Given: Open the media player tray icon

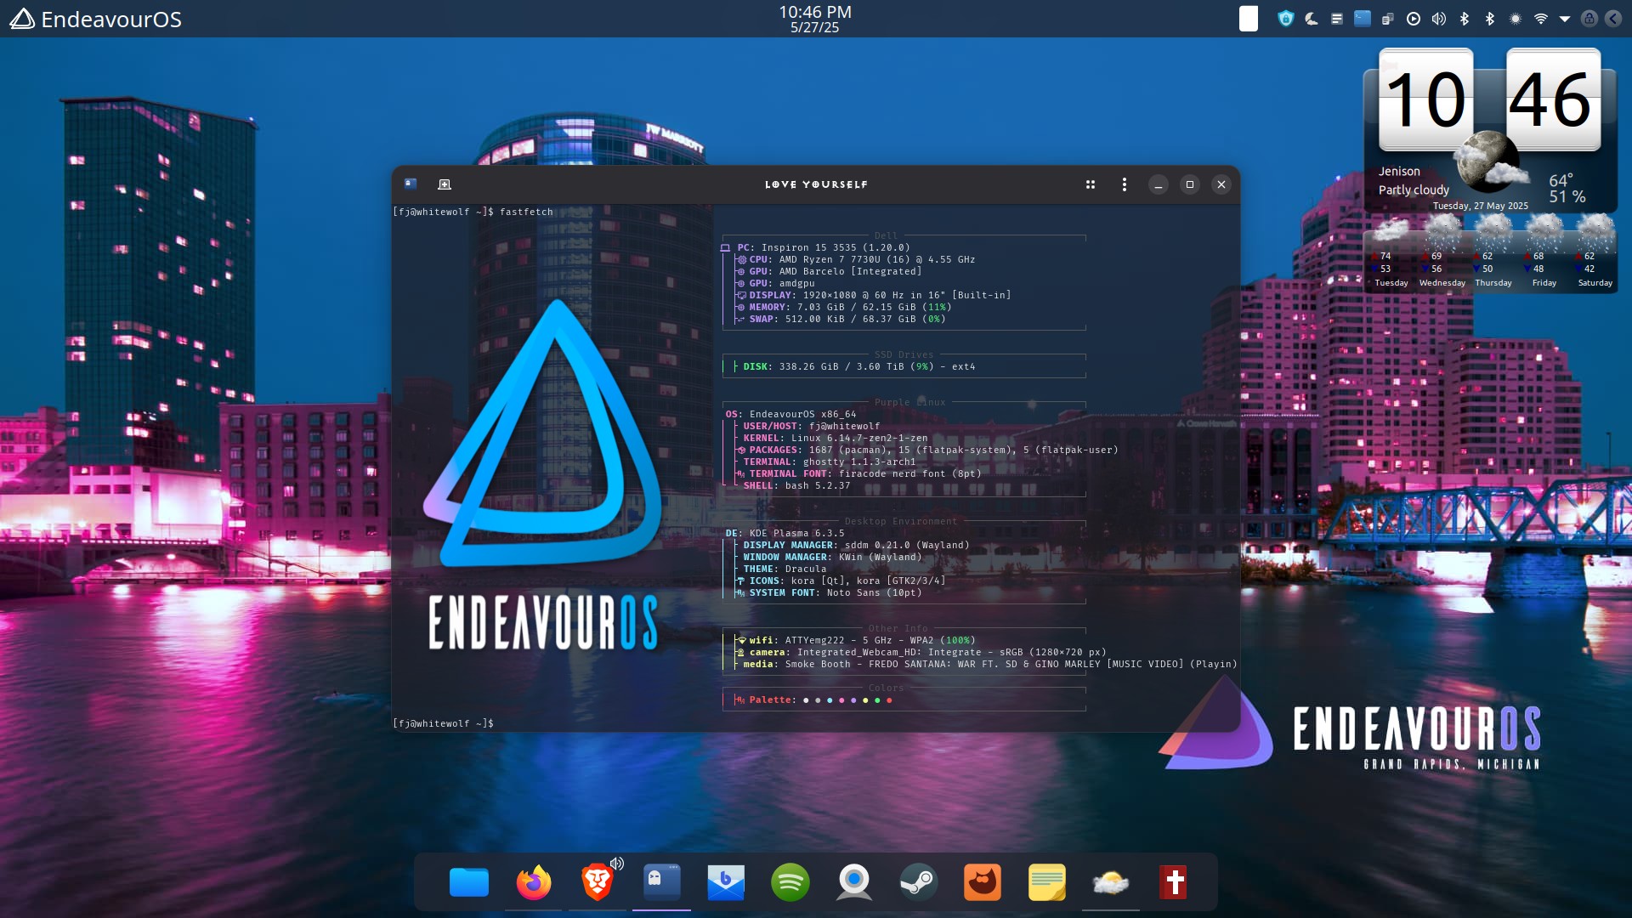Looking at the screenshot, I should 1414,19.
